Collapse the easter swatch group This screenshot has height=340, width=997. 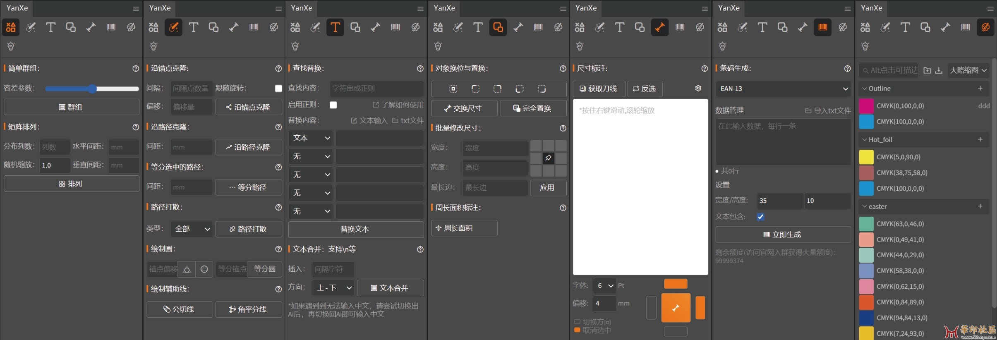tap(865, 206)
